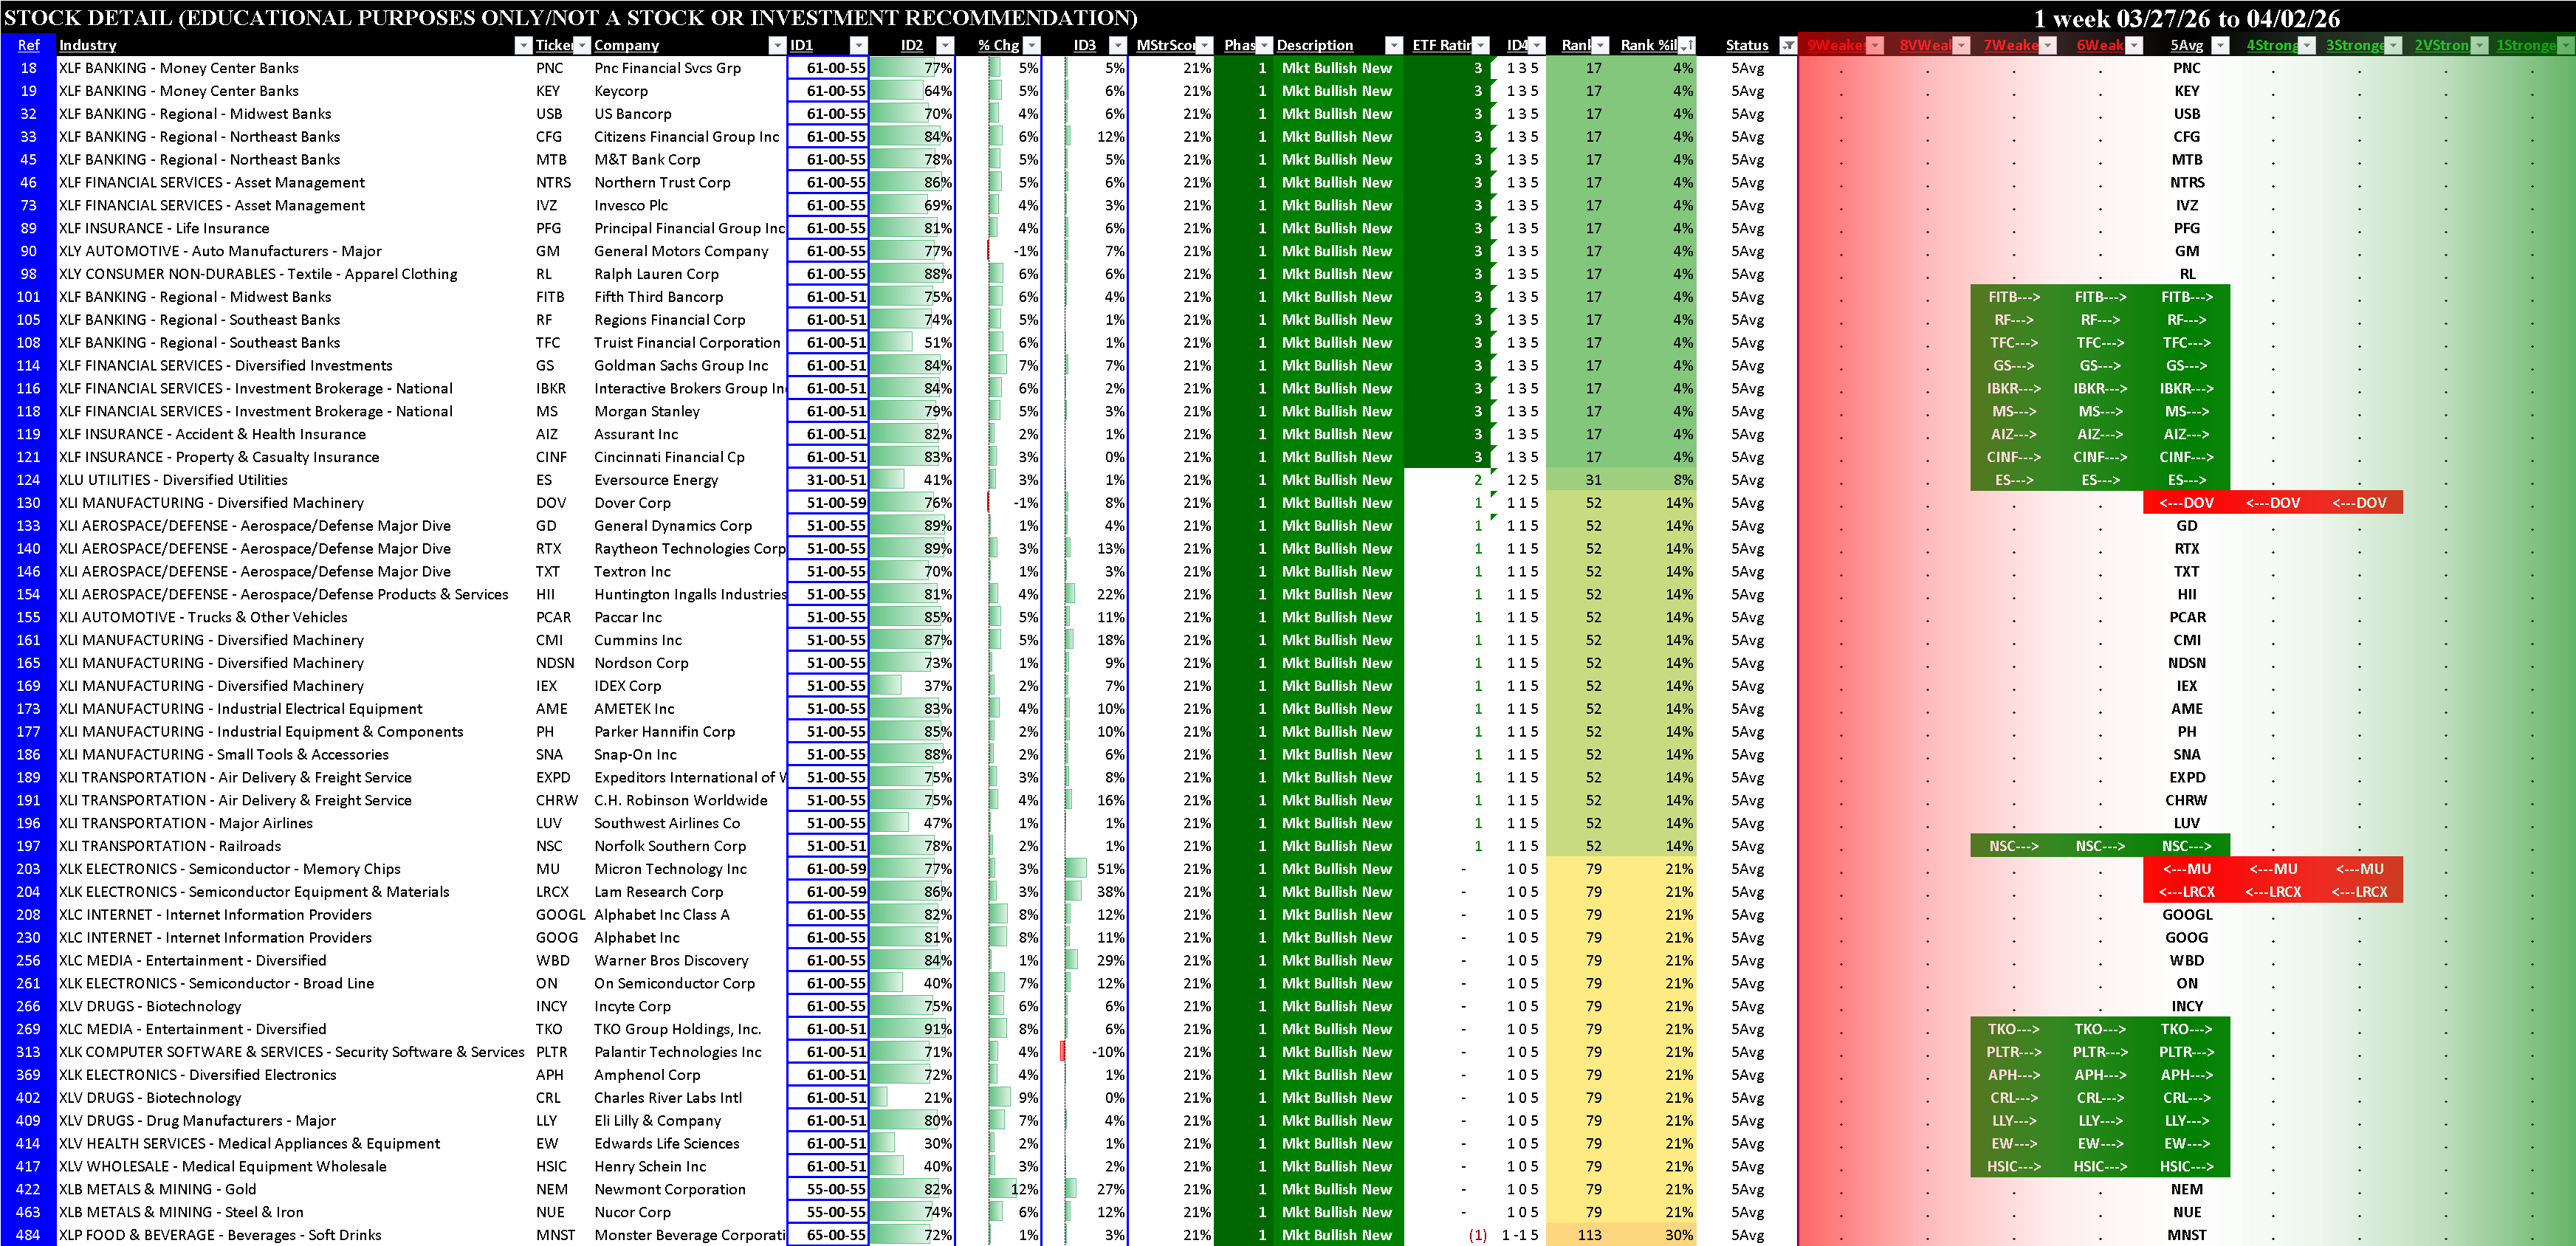
Task: Open the MStrScore column filter dropdown
Action: (1204, 45)
